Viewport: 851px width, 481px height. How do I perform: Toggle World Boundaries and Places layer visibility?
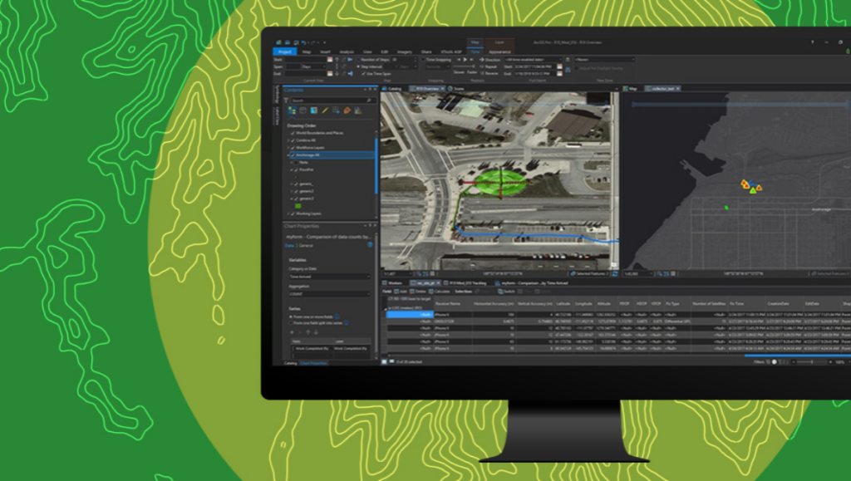point(293,133)
